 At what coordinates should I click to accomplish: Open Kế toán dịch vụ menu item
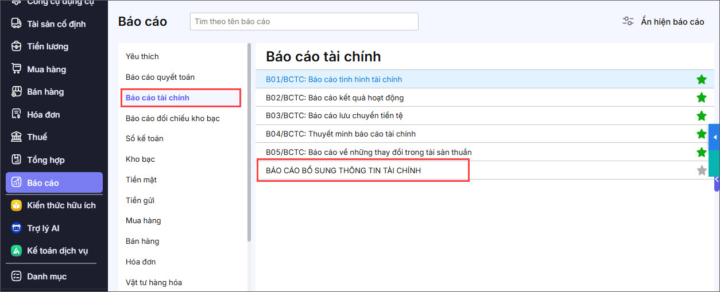point(57,251)
